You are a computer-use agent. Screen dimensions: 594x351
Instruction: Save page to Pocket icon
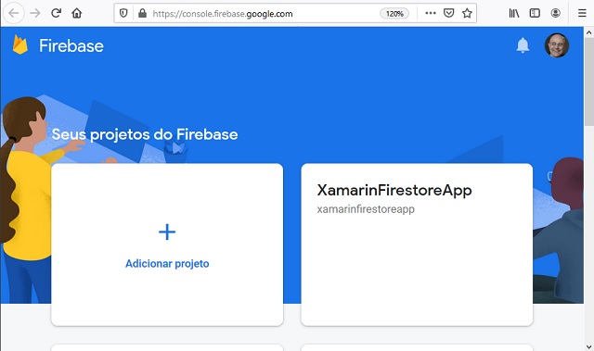click(x=449, y=13)
